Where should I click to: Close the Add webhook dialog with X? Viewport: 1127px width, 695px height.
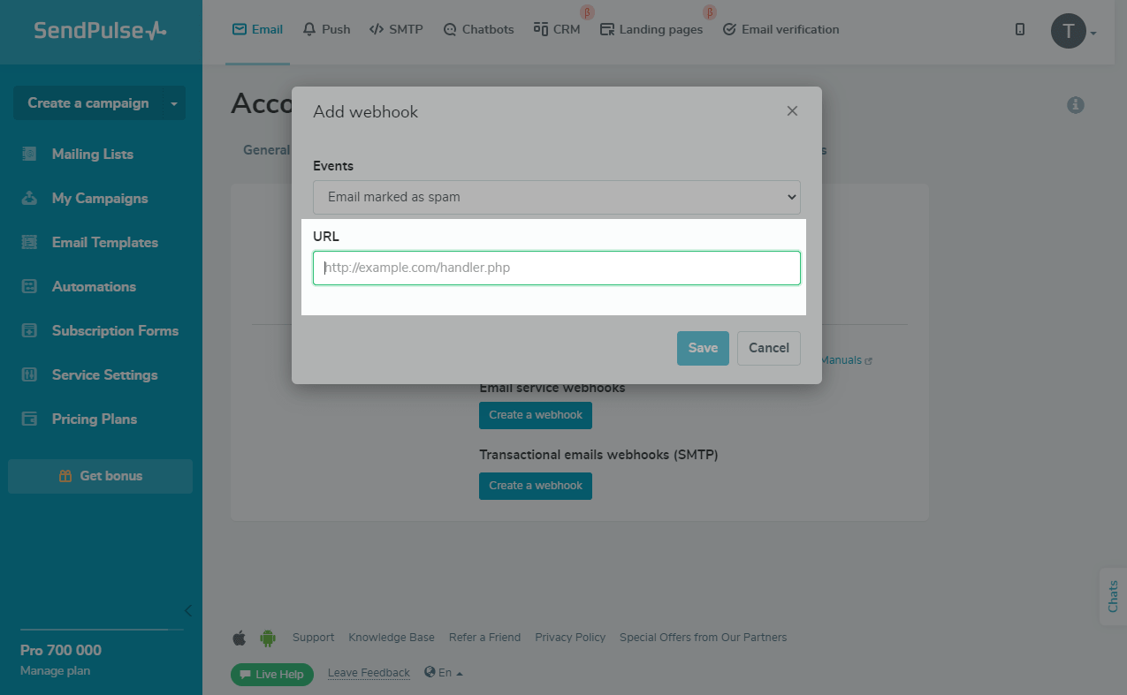click(x=792, y=111)
